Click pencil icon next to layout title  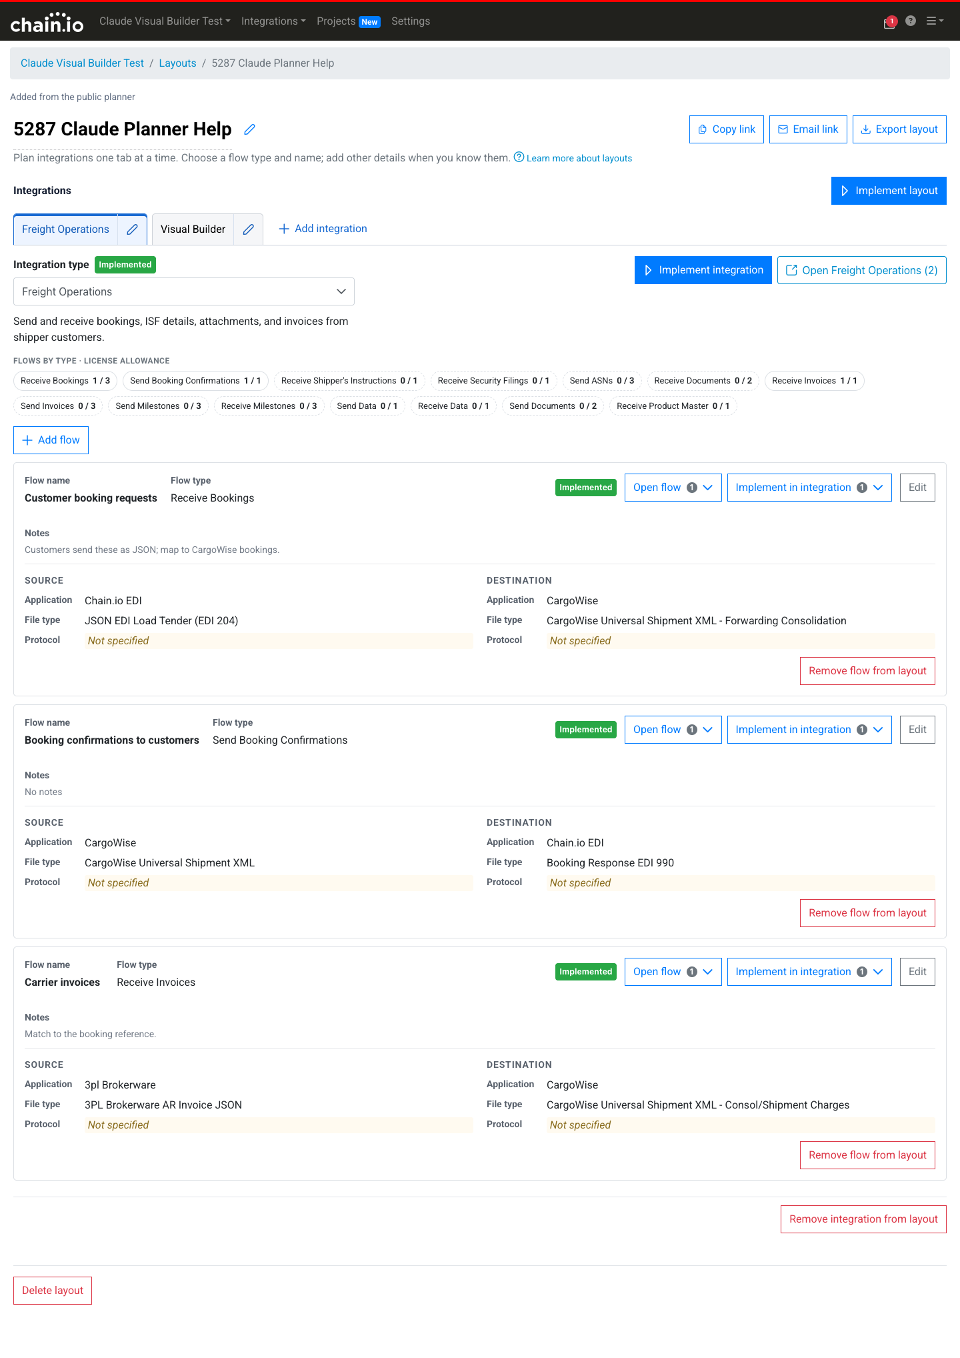(x=249, y=129)
